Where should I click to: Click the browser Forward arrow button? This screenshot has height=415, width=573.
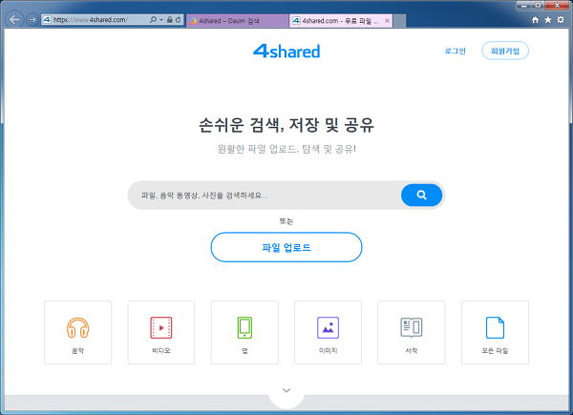(x=32, y=20)
